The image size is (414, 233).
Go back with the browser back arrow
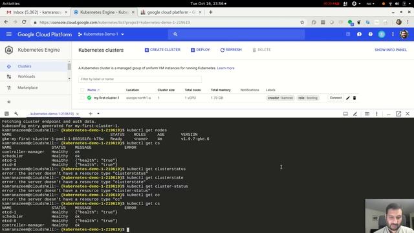(6, 22)
